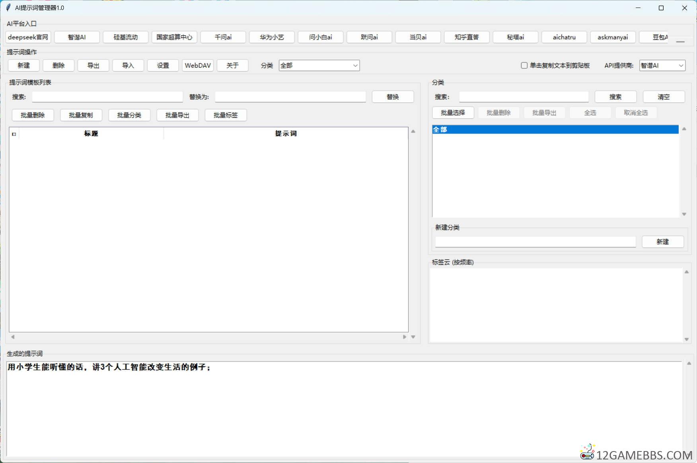
Task: Click the 批量分类 button
Action: (x=129, y=115)
